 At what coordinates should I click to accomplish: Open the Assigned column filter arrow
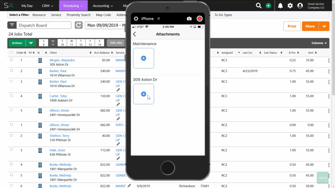239,53
